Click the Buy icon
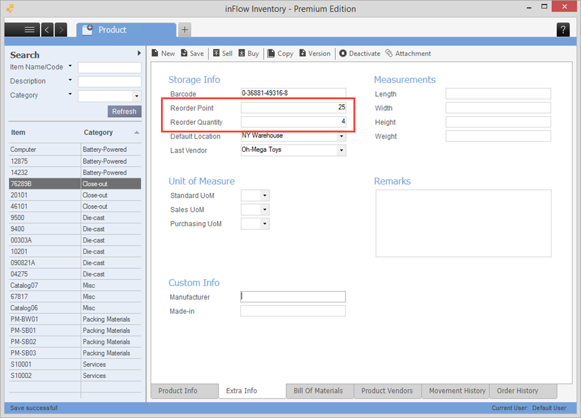This screenshot has height=418, width=581. point(241,53)
